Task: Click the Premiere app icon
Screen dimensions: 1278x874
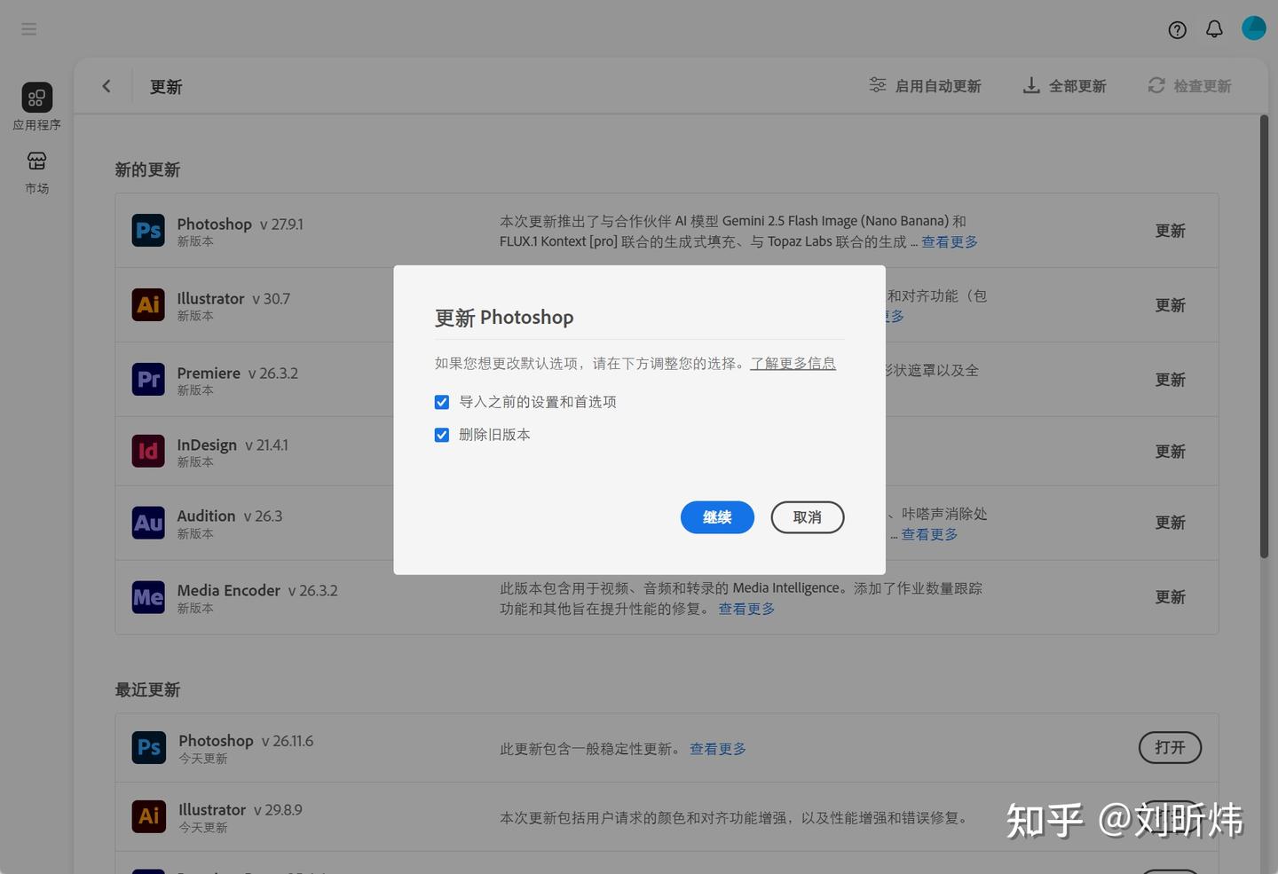Action: point(148,380)
